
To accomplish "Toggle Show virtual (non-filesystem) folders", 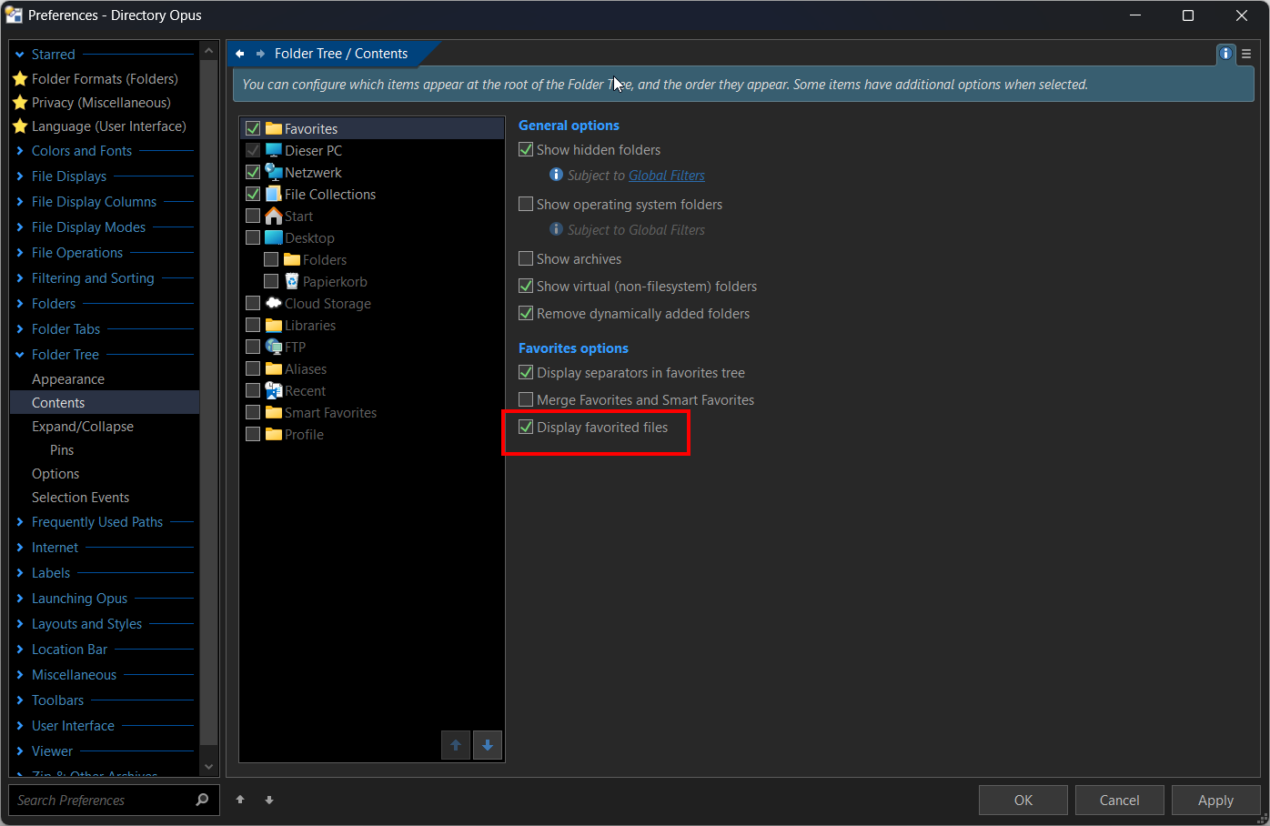I will click(526, 286).
